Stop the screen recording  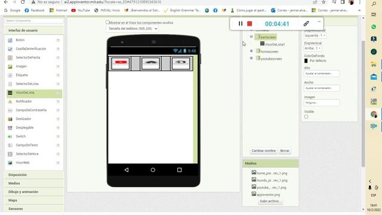coord(249,24)
